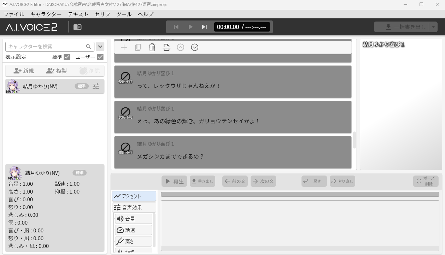Image resolution: width=445 pixels, height=255 pixels.
Task: Toggle the ユーザー checkbox
Action: tap(100, 57)
